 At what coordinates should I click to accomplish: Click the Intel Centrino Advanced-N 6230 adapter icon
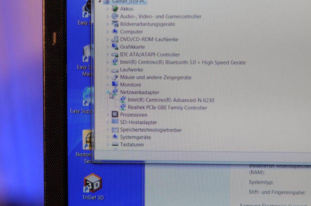click(x=123, y=99)
